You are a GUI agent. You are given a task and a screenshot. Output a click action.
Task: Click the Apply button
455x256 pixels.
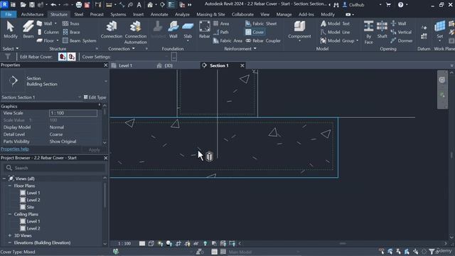click(x=94, y=150)
